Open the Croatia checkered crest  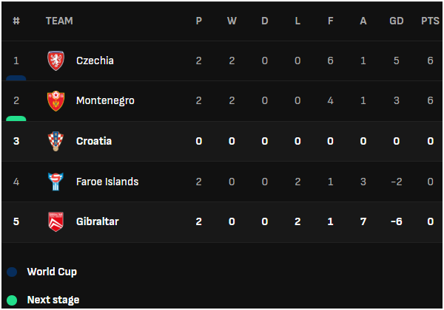tap(55, 141)
